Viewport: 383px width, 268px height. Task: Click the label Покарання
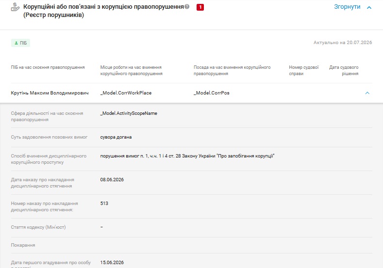(23, 245)
